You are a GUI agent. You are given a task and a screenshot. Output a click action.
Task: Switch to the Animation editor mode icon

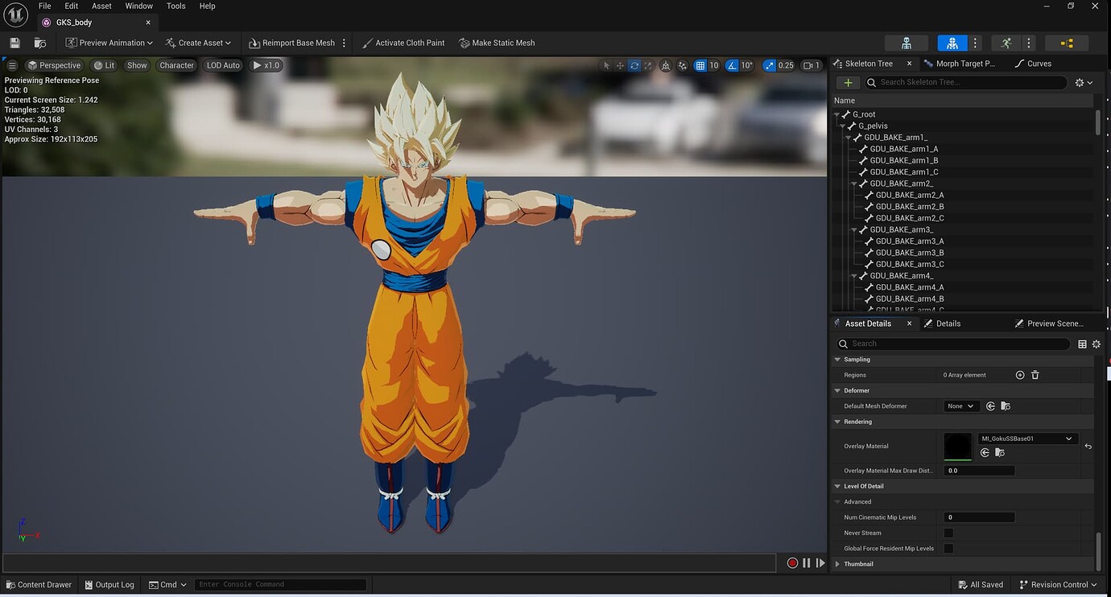[1006, 43]
